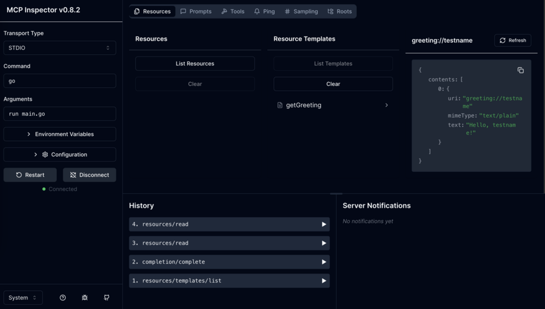Click the "contents:" JSON key
The width and height of the screenshot is (545, 309).
(443, 80)
